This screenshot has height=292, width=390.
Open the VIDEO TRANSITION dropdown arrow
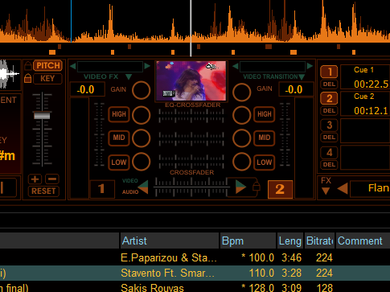pyautogui.click(x=302, y=77)
